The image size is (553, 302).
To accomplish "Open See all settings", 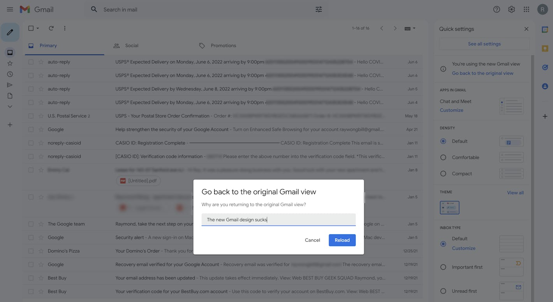I will (x=484, y=44).
